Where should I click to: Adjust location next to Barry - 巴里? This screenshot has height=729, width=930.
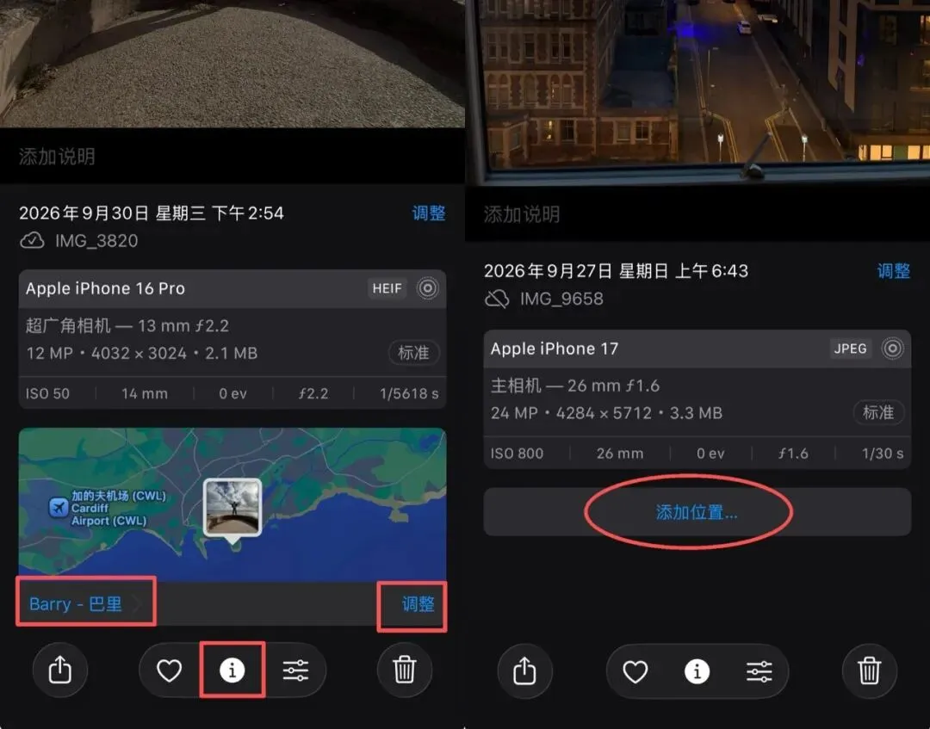(x=418, y=604)
